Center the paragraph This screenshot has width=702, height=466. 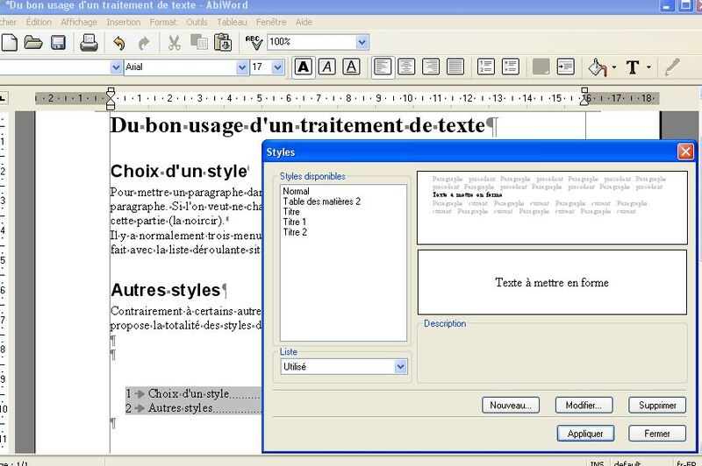pyautogui.click(x=406, y=67)
